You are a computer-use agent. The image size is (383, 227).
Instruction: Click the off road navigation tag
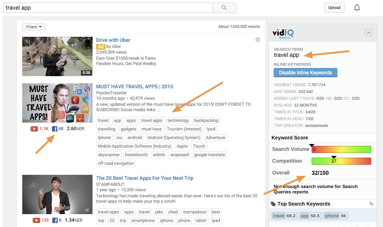coord(116,163)
